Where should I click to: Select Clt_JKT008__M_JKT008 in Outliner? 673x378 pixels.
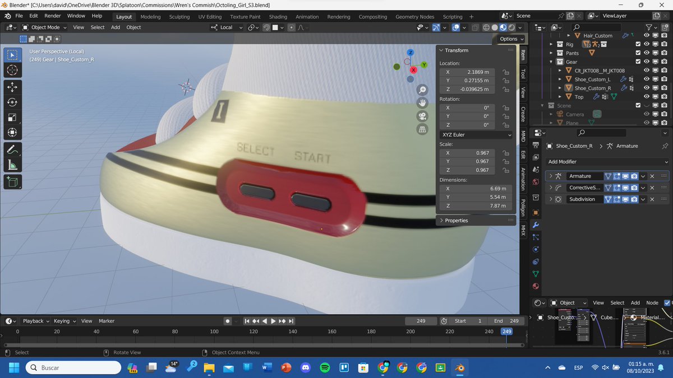pyautogui.click(x=599, y=71)
